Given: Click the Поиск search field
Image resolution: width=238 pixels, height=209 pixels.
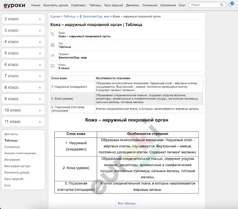Looking at the screenshot, I should [205, 5].
